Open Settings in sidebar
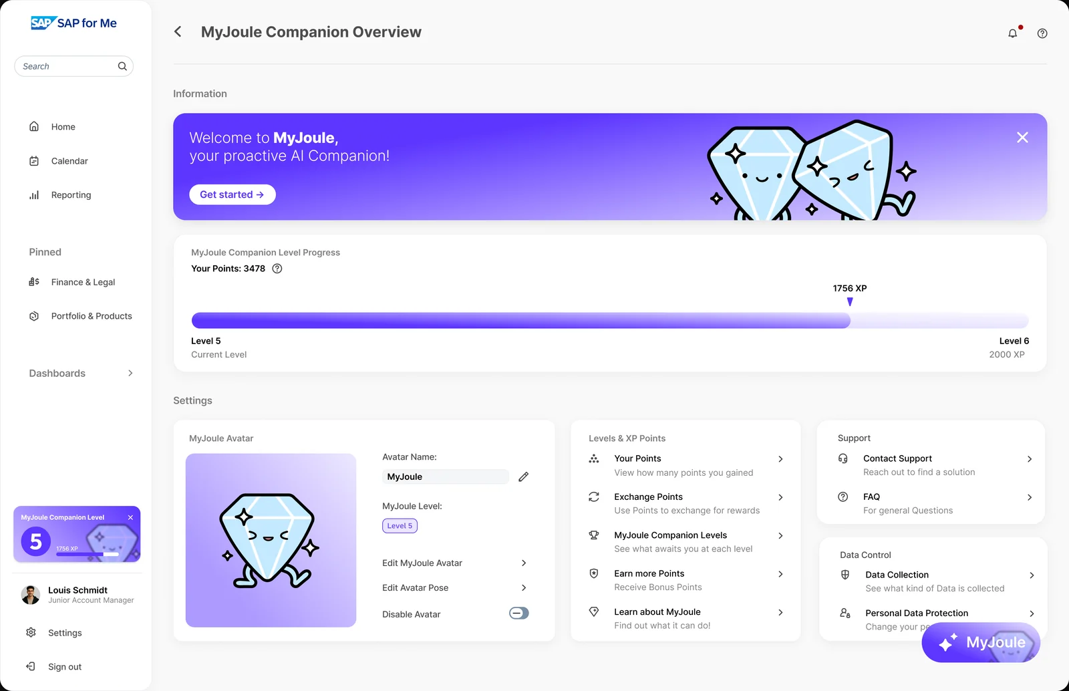 click(x=65, y=633)
